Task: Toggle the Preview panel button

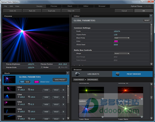Action: 54,6
